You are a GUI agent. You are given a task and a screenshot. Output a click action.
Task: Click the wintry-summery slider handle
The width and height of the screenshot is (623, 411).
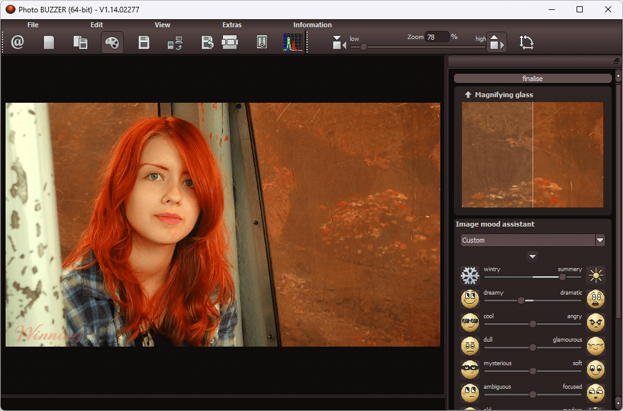[562, 277]
